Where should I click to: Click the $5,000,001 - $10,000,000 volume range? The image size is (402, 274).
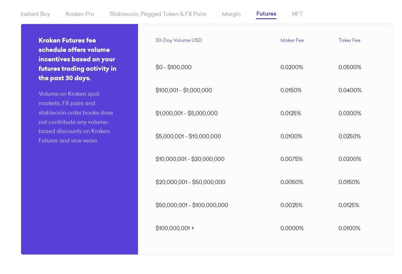(188, 136)
